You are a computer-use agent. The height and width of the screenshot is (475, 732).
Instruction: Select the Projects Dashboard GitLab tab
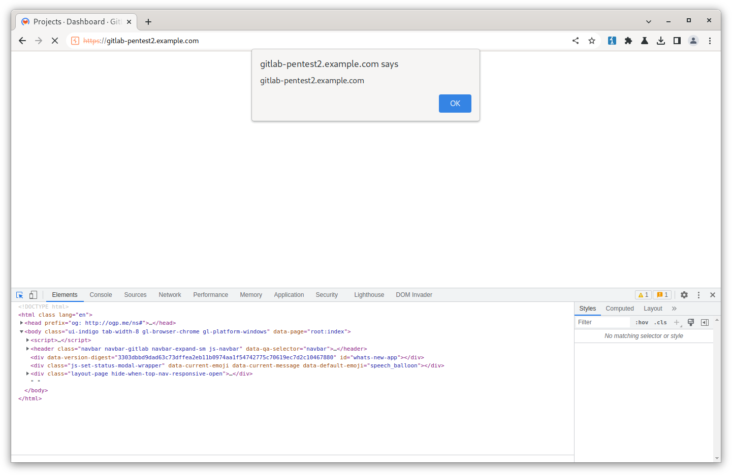click(76, 22)
